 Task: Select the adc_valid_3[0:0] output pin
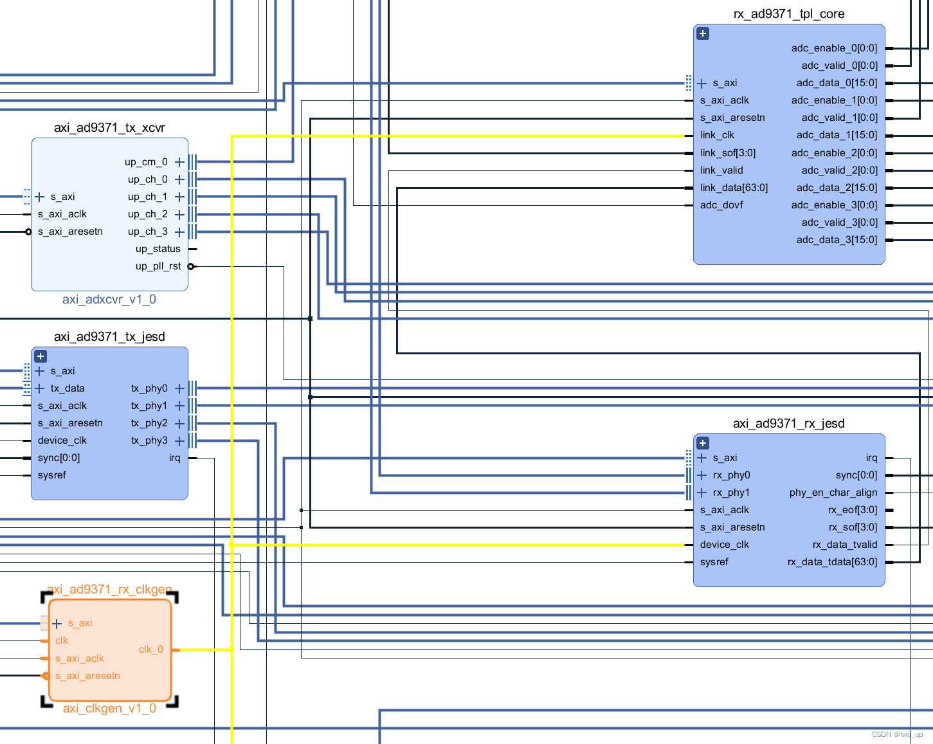(x=839, y=222)
